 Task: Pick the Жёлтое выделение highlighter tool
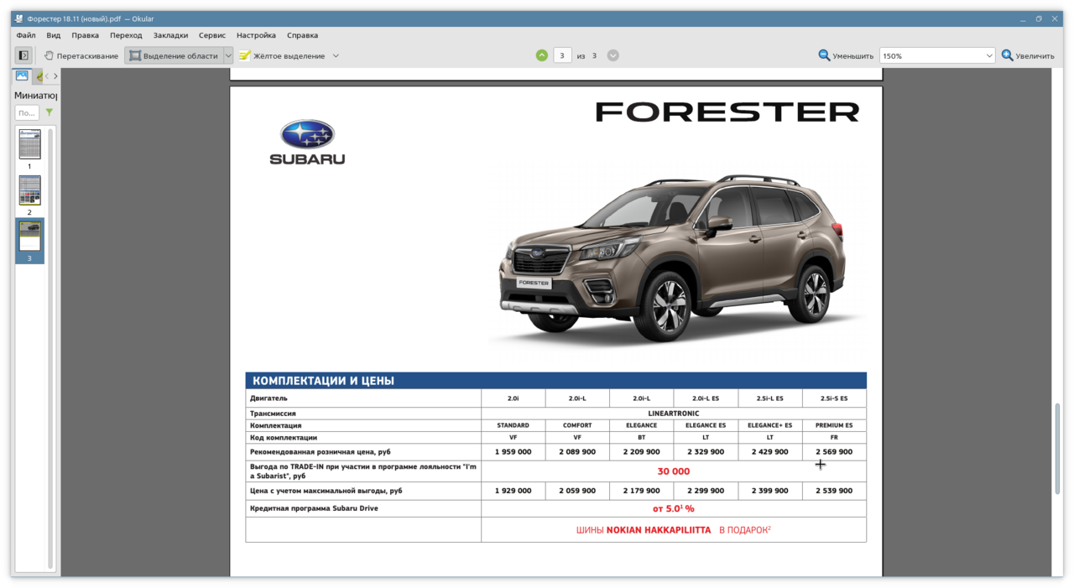[x=281, y=56]
